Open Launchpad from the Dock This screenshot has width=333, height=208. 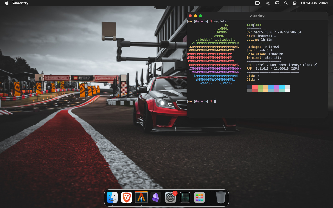coord(200,198)
